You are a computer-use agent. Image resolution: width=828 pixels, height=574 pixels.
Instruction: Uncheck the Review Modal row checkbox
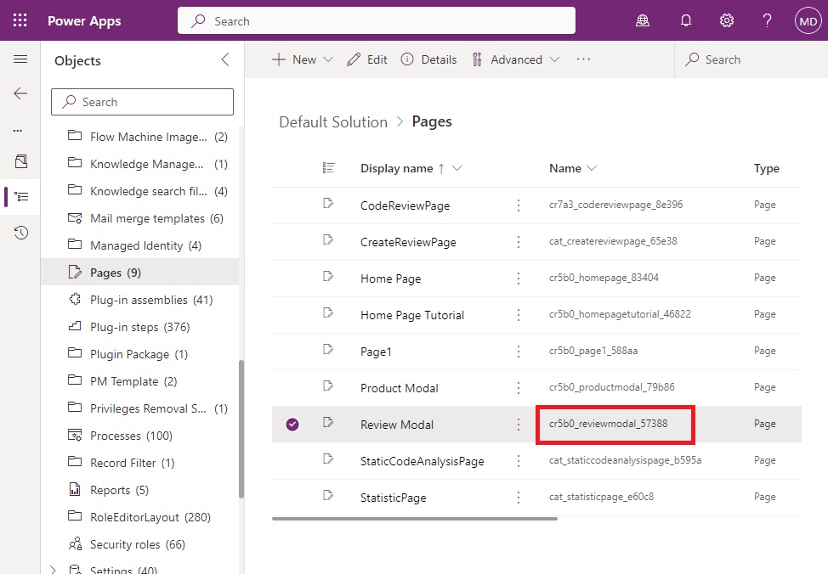click(x=292, y=423)
